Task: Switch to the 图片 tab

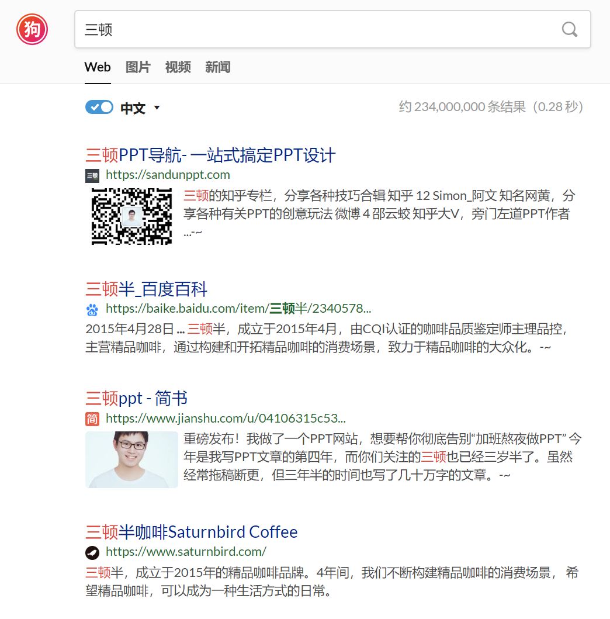Action: (138, 67)
